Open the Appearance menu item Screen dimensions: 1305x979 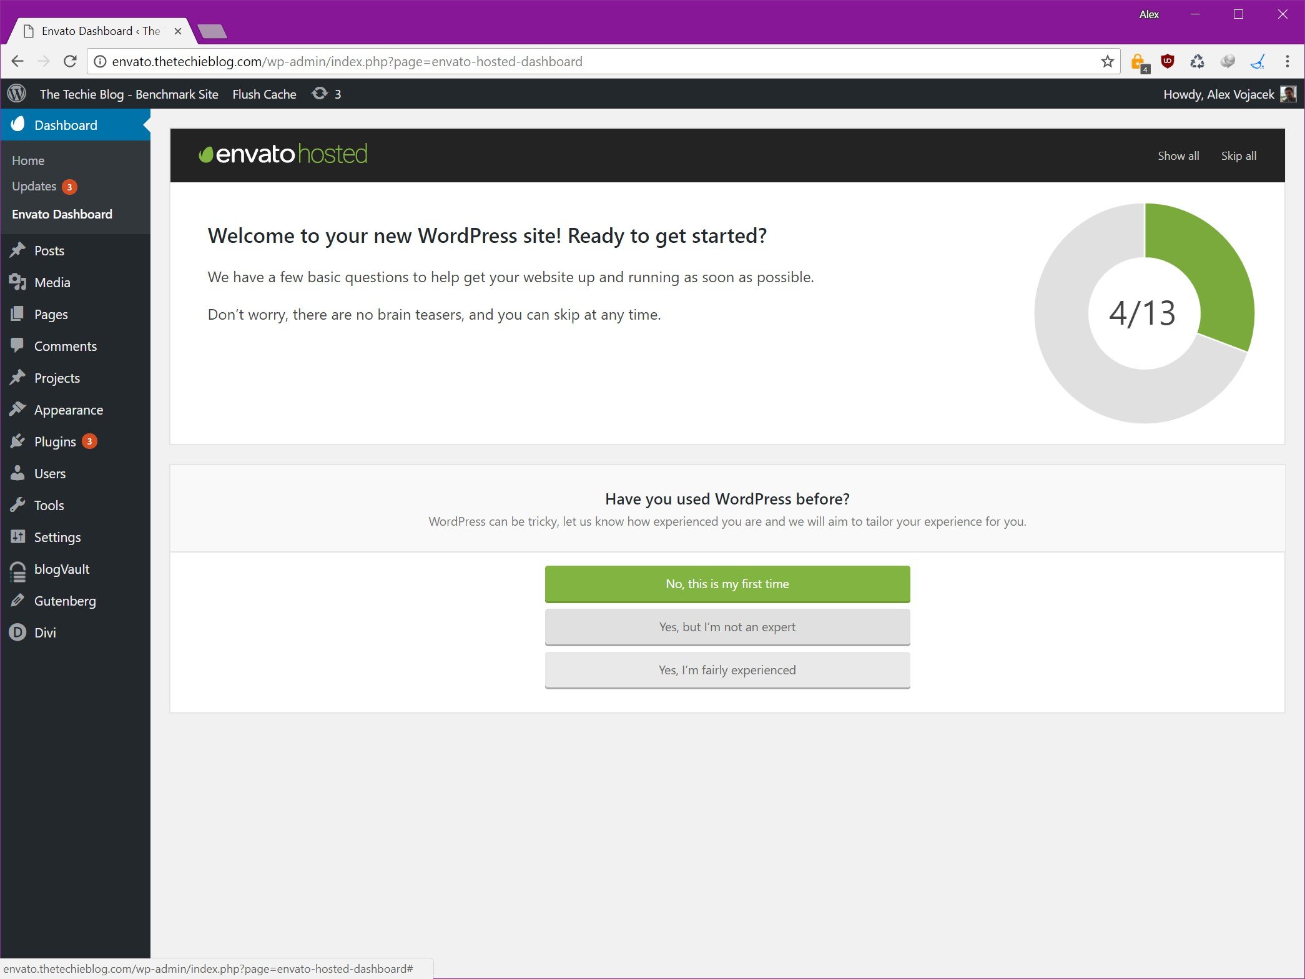[68, 410]
